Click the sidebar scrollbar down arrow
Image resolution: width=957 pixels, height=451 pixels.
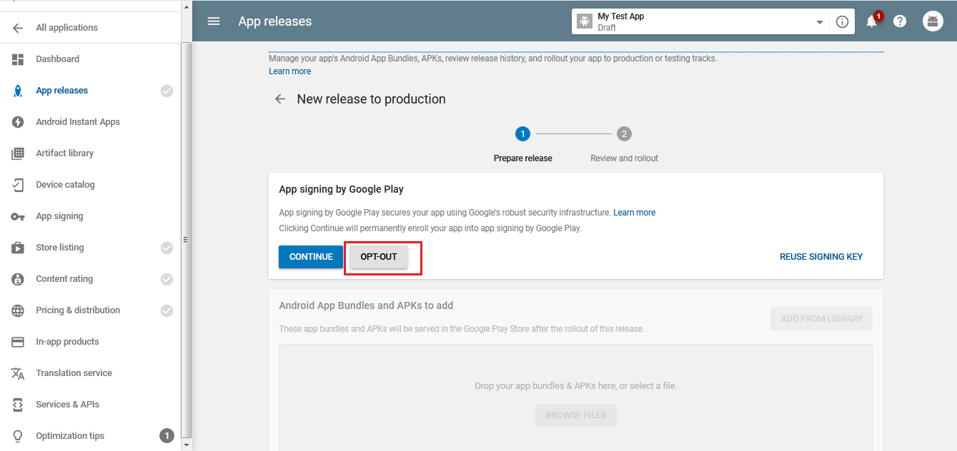tap(187, 445)
